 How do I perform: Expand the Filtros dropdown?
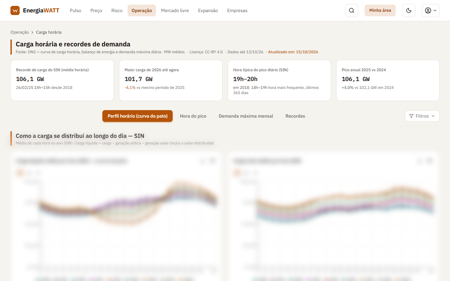click(x=422, y=116)
